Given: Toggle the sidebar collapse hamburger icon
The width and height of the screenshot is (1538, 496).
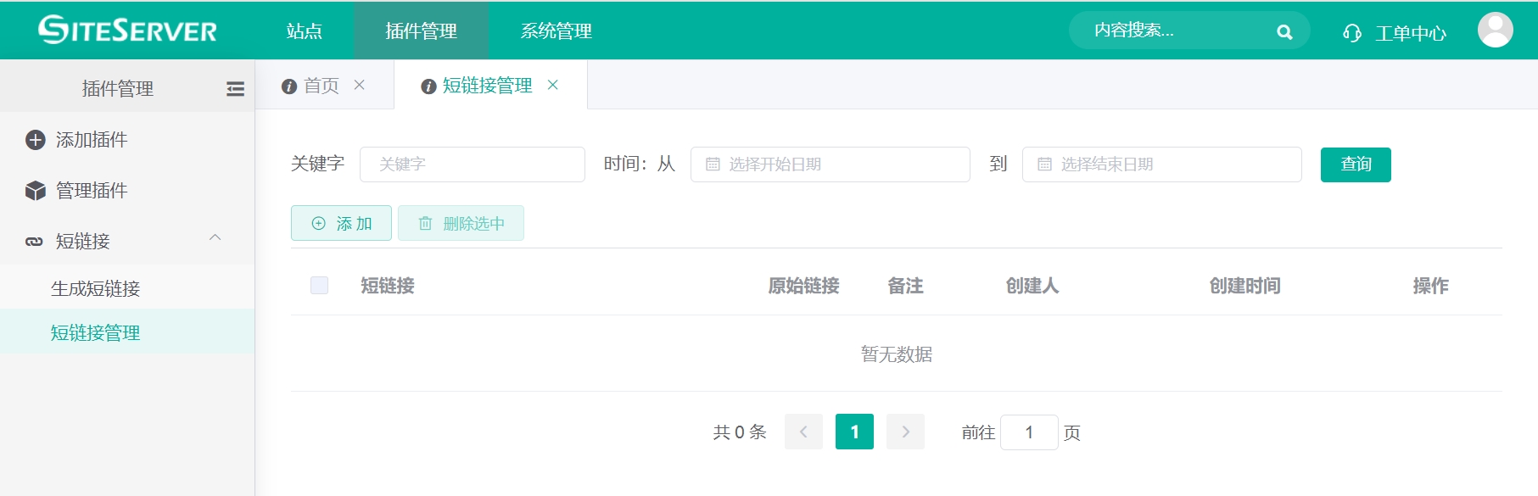Looking at the screenshot, I should (235, 89).
